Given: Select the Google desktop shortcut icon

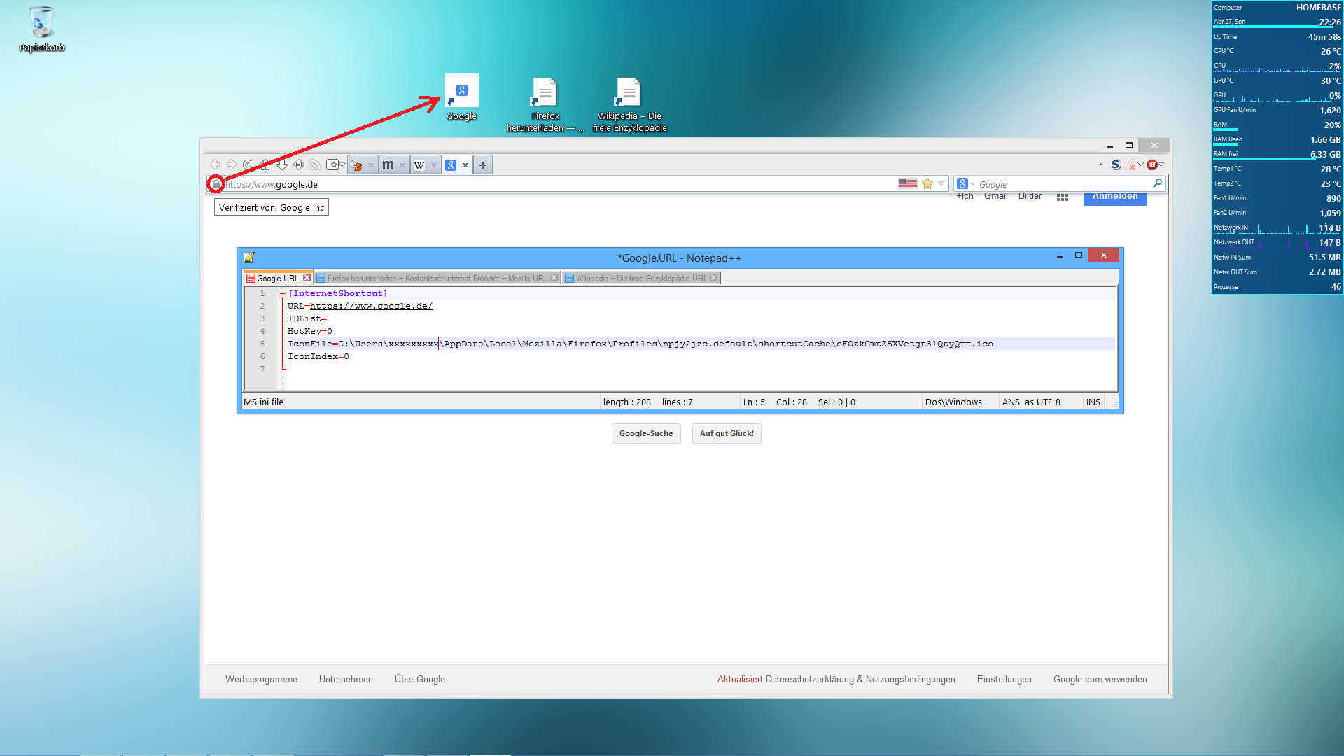Looking at the screenshot, I should [x=462, y=98].
